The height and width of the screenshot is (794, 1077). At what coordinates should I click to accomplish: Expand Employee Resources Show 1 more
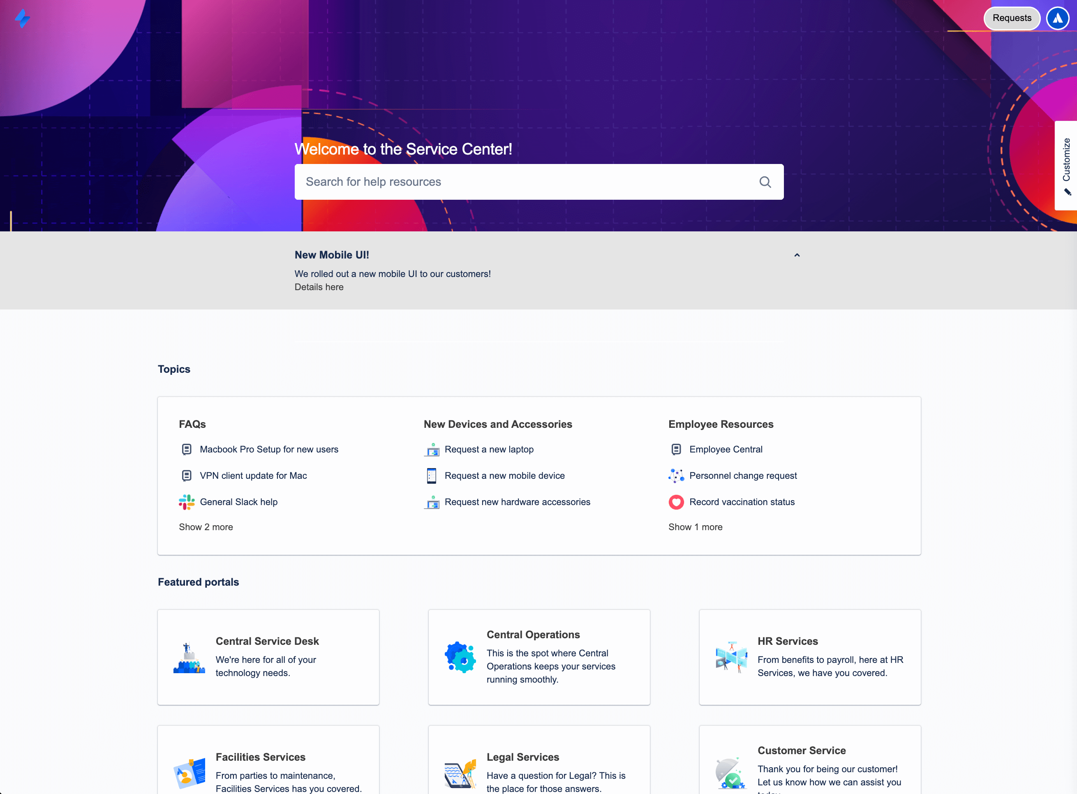pos(695,526)
